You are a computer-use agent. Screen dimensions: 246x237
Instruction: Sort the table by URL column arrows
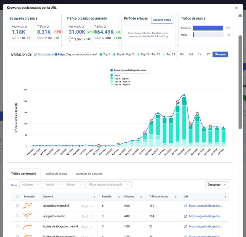226,197
